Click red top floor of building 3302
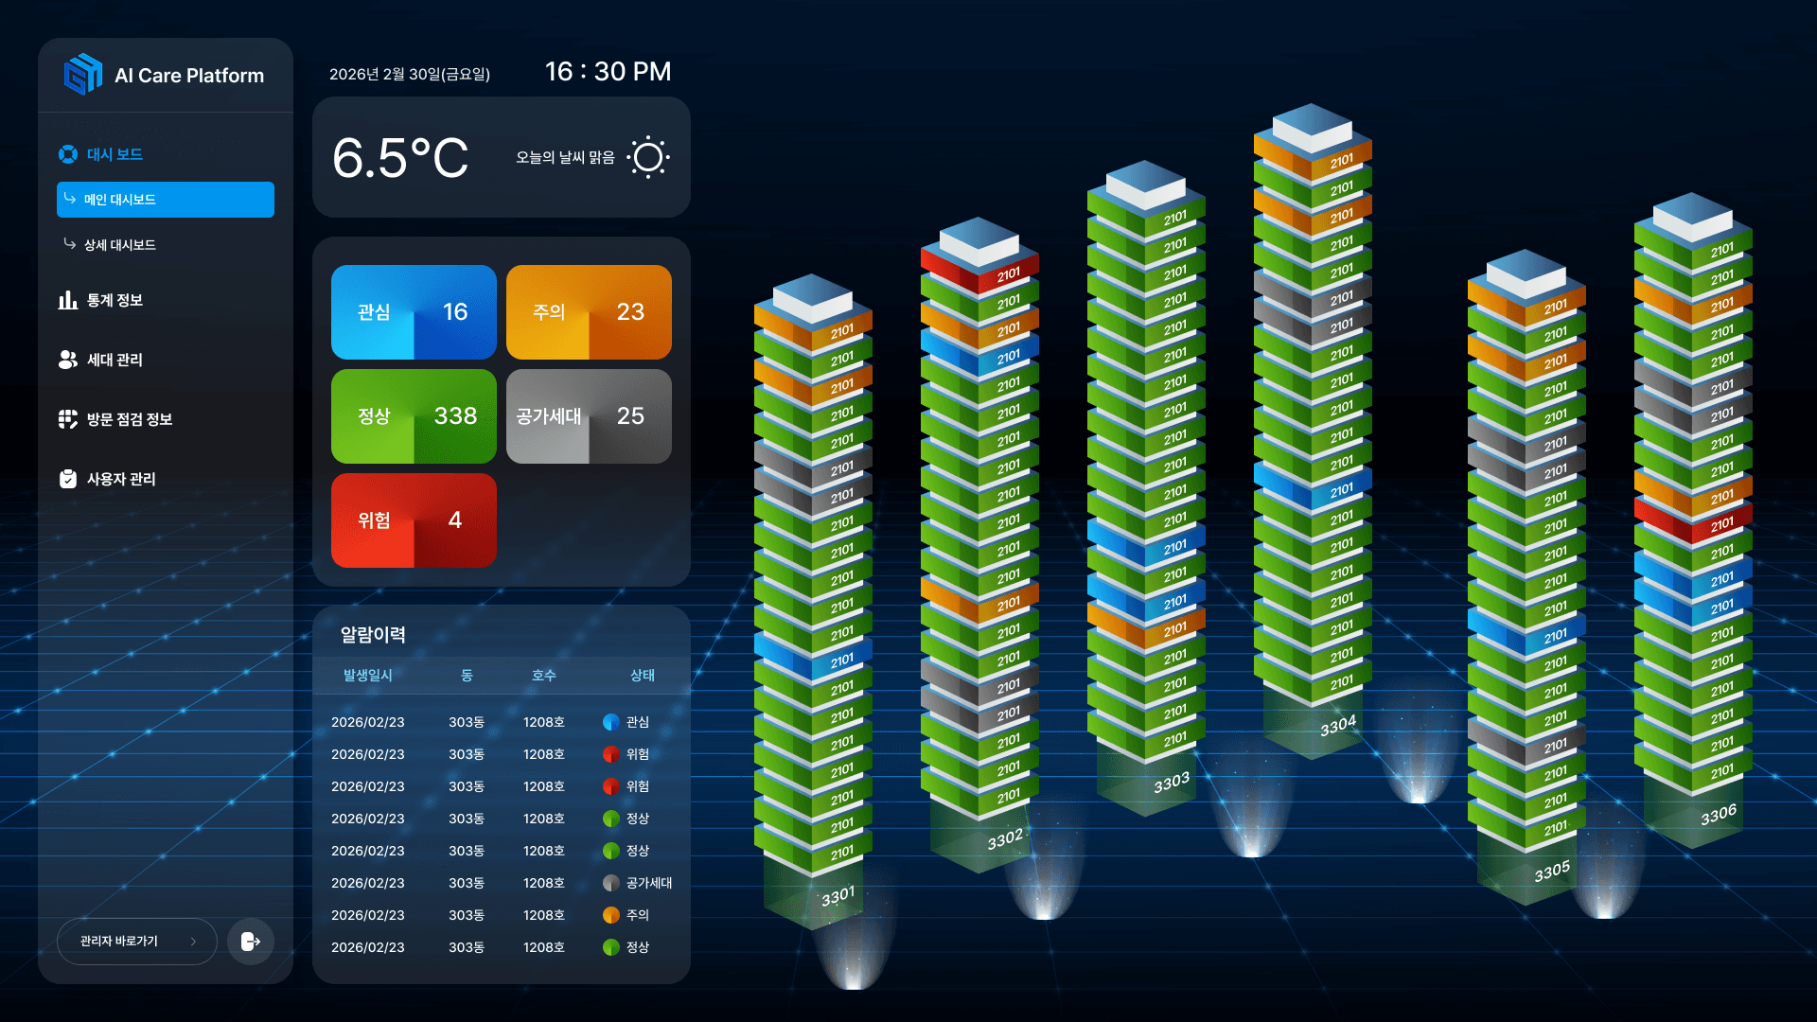This screenshot has height=1022, width=1817. [980, 273]
